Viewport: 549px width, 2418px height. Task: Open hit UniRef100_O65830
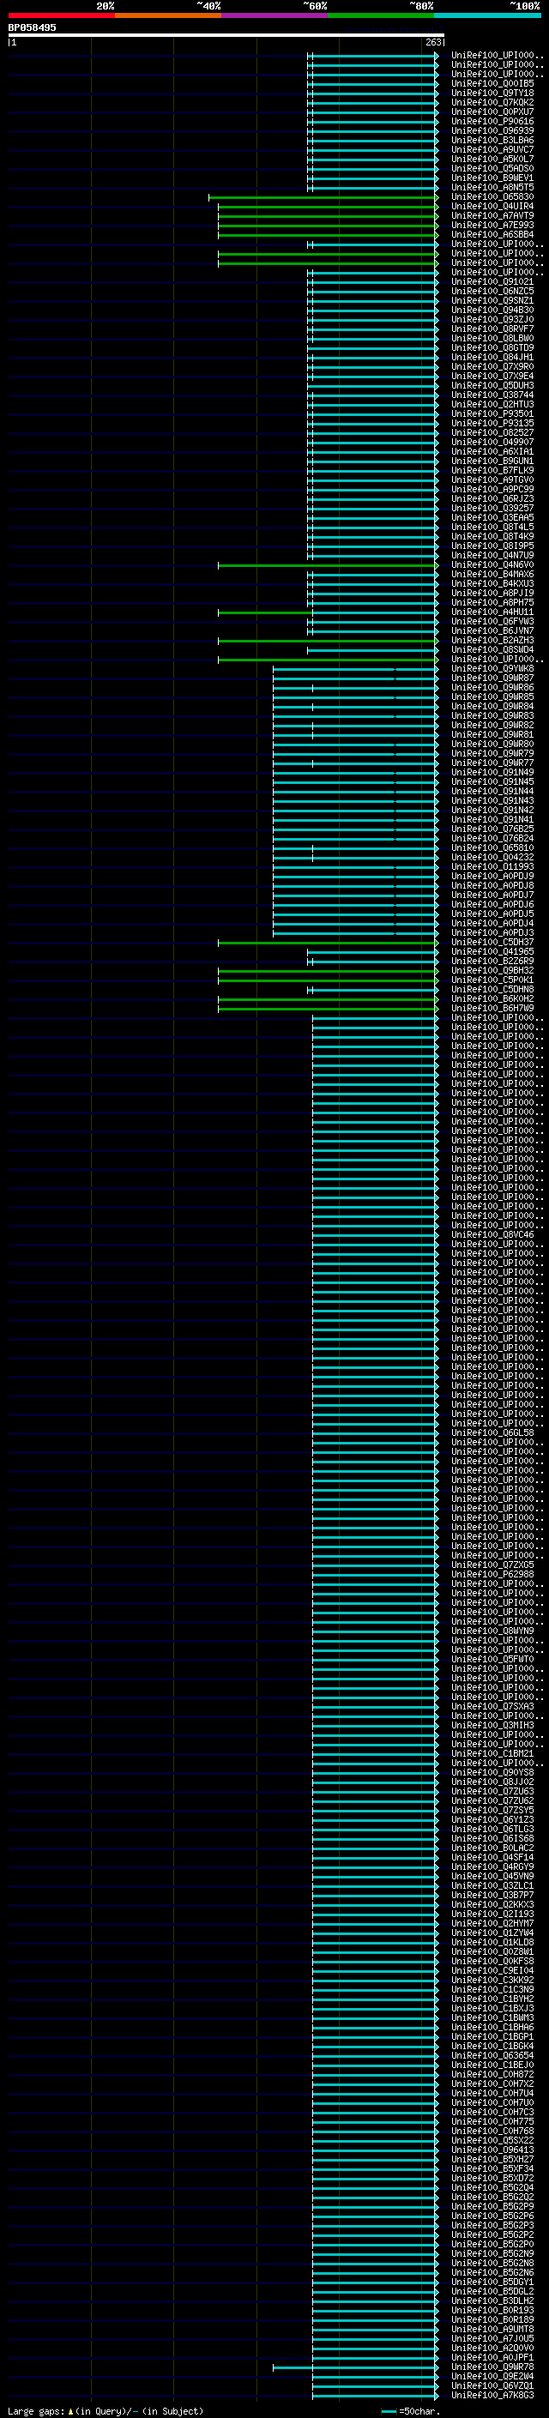pyautogui.click(x=492, y=197)
